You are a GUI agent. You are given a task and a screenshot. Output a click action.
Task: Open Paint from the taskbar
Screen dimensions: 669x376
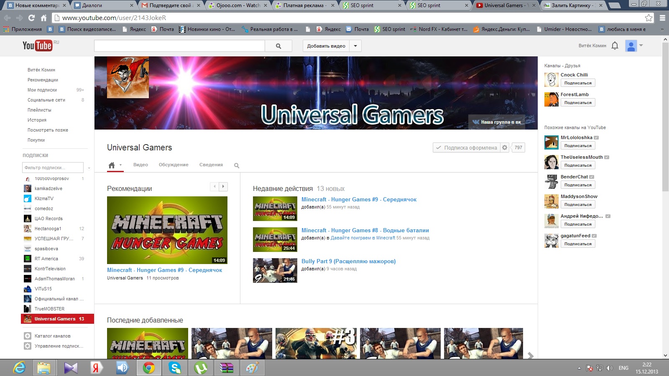point(253,368)
